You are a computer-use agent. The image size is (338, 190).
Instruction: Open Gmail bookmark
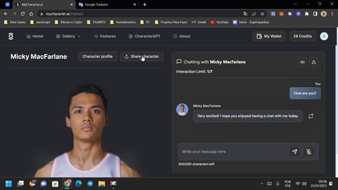(x=199, y=22)
